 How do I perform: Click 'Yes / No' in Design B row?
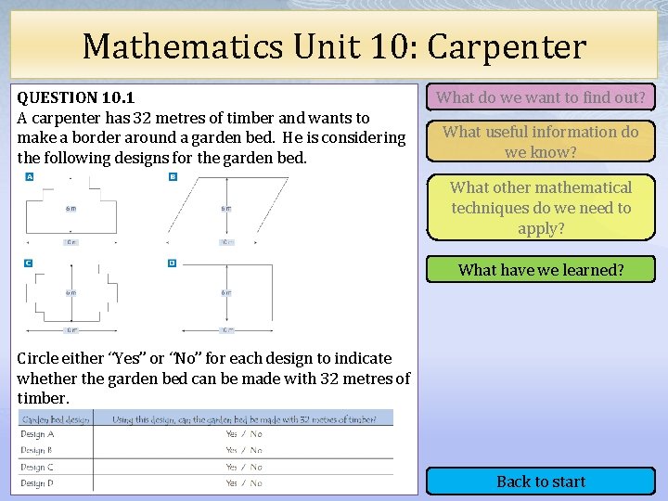pyautogui.click(x=244, y=450)
